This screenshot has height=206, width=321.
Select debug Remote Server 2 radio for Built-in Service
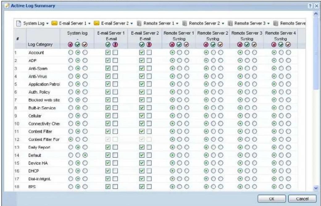point(220,108)
